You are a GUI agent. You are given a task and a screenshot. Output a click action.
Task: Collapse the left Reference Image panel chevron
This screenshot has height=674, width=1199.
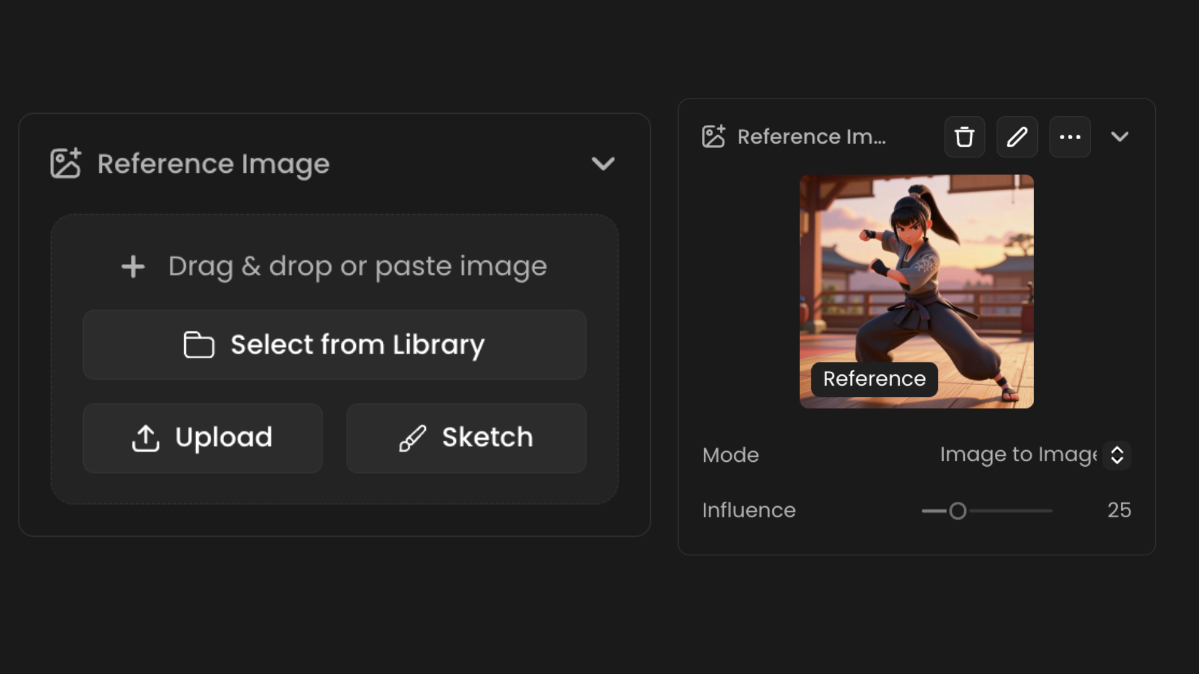pos(603,164)
